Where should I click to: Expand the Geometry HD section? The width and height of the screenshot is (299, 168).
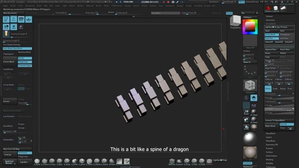(272, 145)
